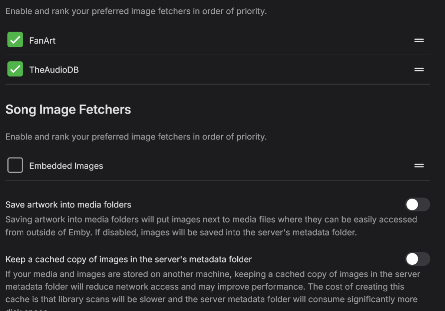Click the FanArt label text
The image size is (445, 311).
click(x=42, y=40)
